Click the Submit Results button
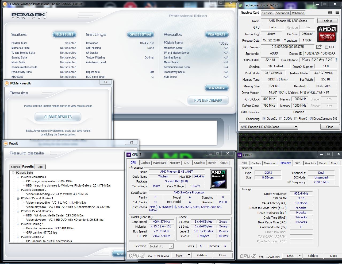The width and height of the screenshot is (342, 264). click(x=58, y=117)
